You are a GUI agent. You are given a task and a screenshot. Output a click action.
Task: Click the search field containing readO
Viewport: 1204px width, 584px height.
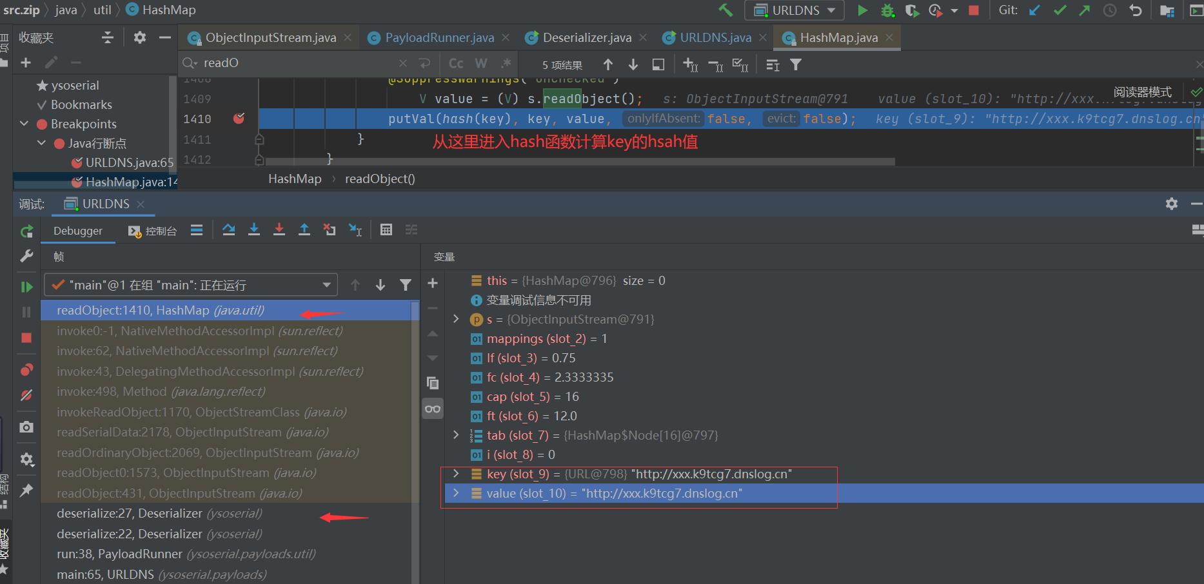click(297, 63)
